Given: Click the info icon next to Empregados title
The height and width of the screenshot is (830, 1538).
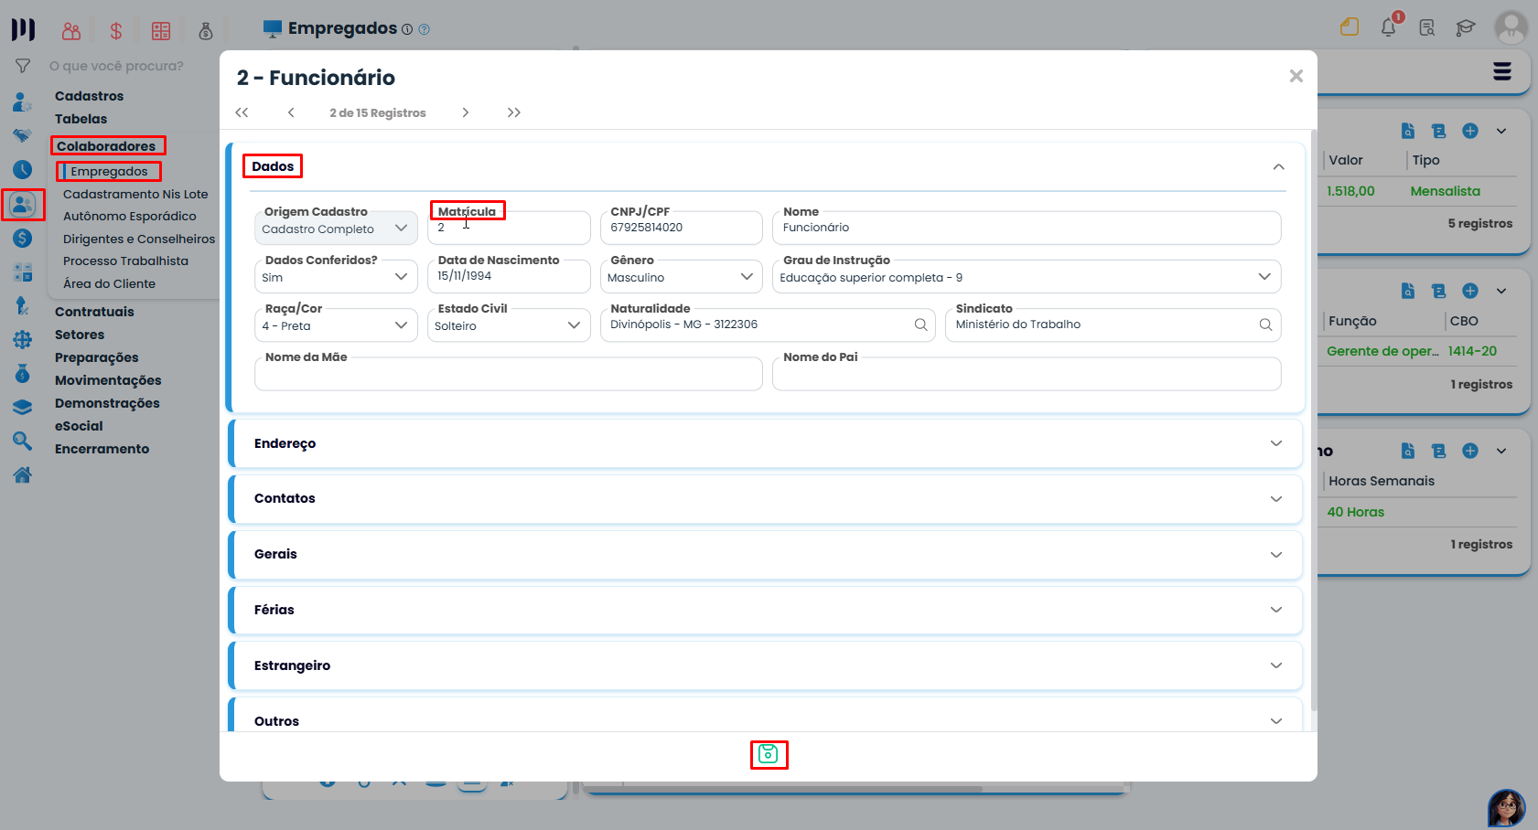Looking at the screenshot, I should click(407, 29).
